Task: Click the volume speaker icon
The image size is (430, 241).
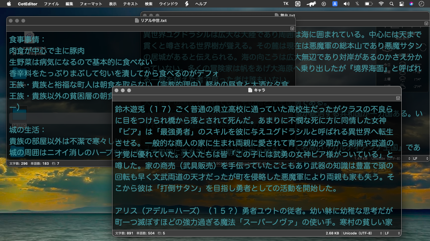Action: click(347, 4)
